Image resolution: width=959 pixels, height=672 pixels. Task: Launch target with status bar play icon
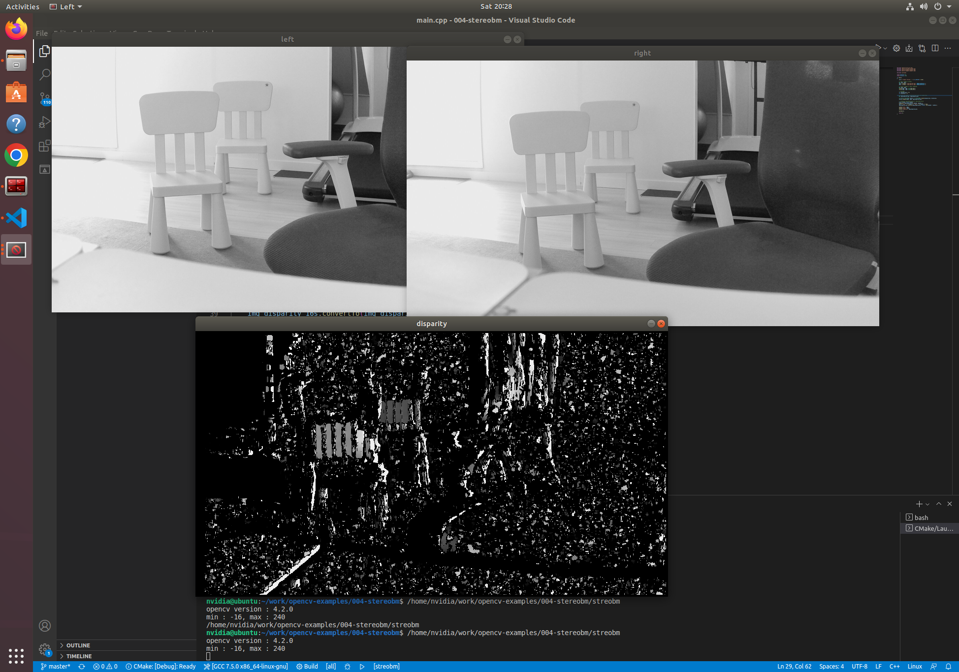pos(362,667)
